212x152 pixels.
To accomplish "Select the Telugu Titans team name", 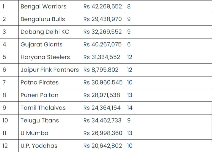I will pos(39,120).
